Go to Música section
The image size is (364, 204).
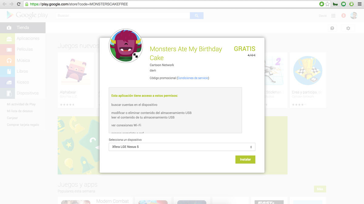pyautogui.click(x=23, y=60)
